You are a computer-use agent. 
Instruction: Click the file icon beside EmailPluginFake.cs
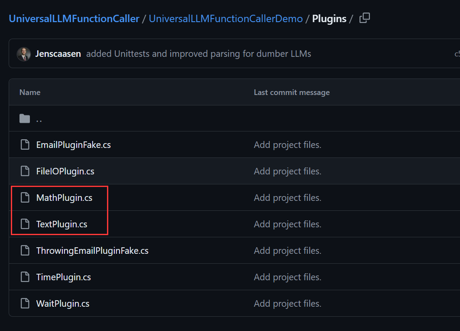click(x=25, y=145)
